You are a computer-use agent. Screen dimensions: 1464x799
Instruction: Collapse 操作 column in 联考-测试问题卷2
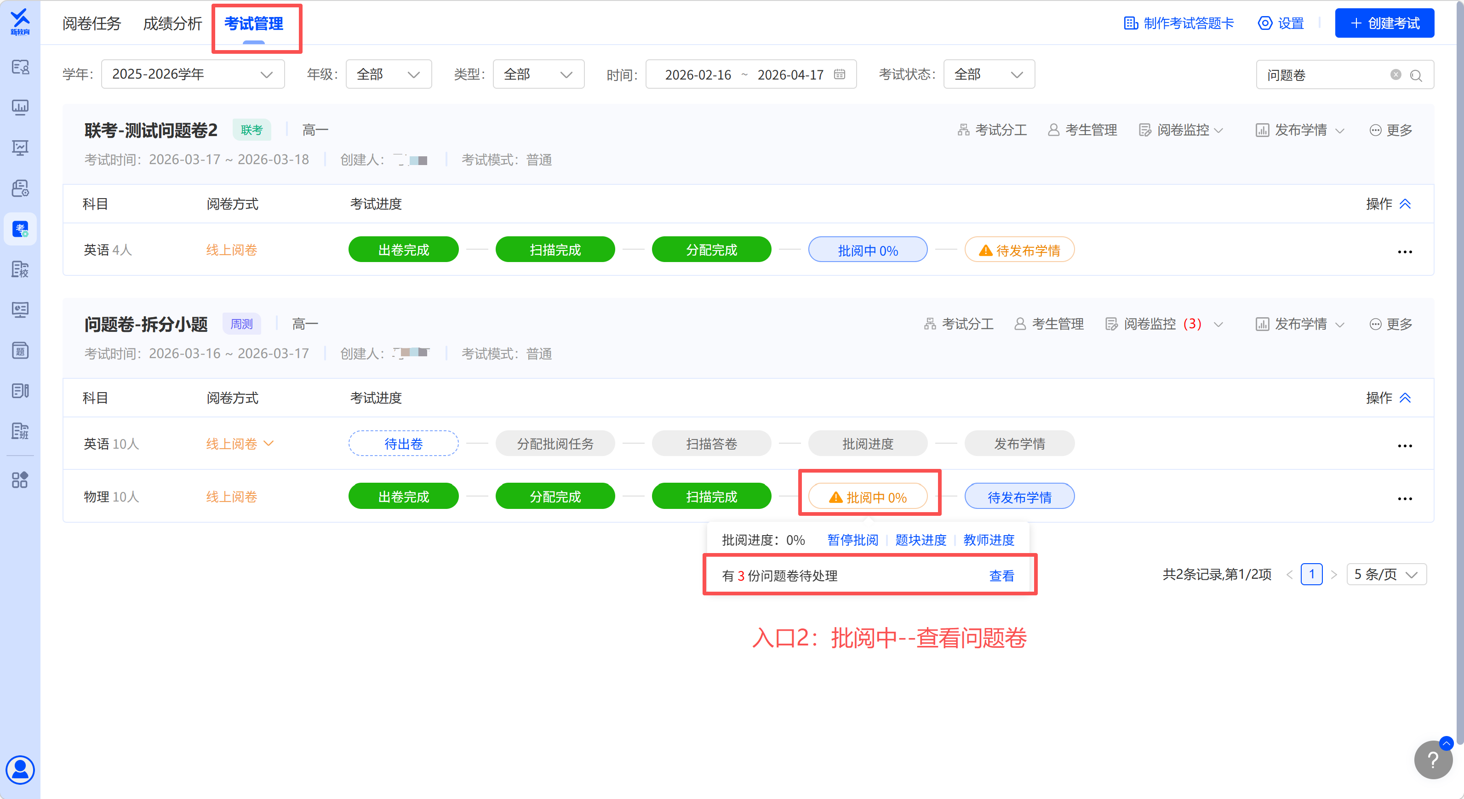click(1405, 204)
